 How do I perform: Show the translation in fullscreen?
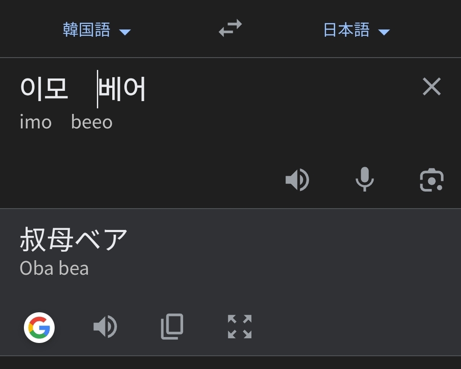point(239,327)
